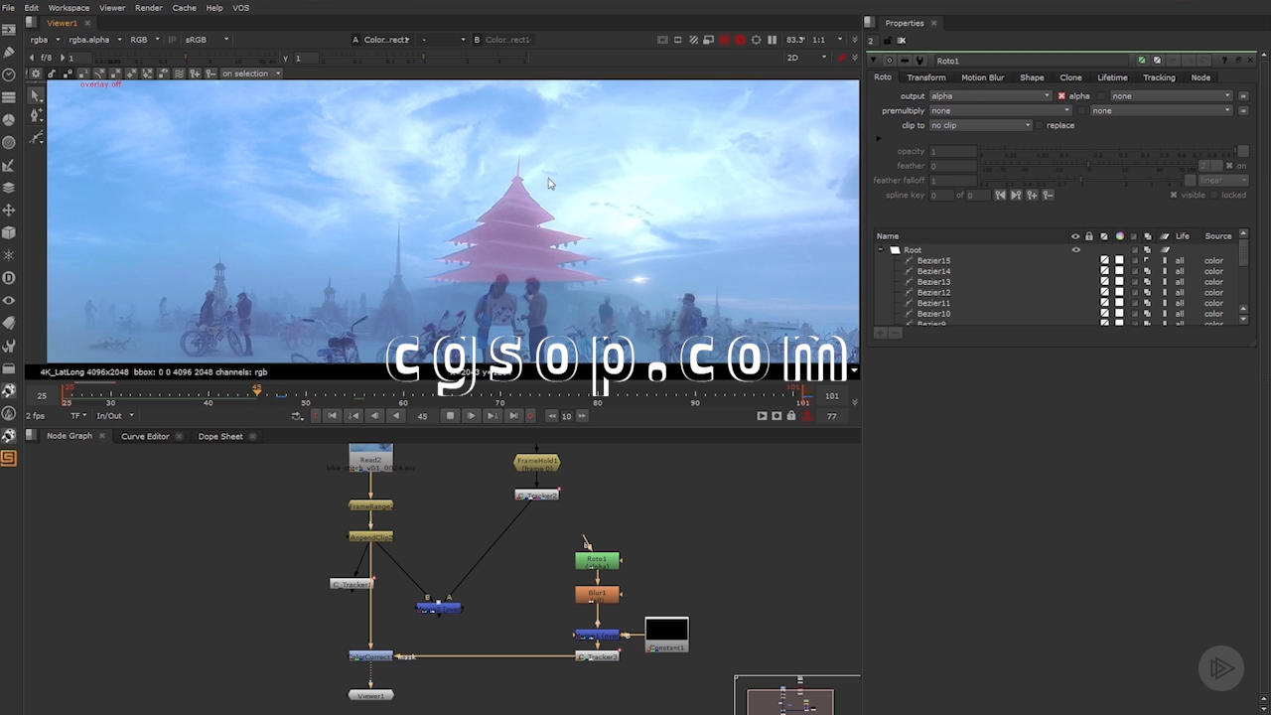
Task: Select the arrow selection tool in viewer
Action: click(x=36, y=95)
